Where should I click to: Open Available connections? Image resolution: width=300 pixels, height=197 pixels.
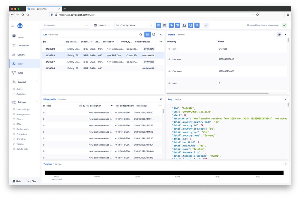coord(21,94)
